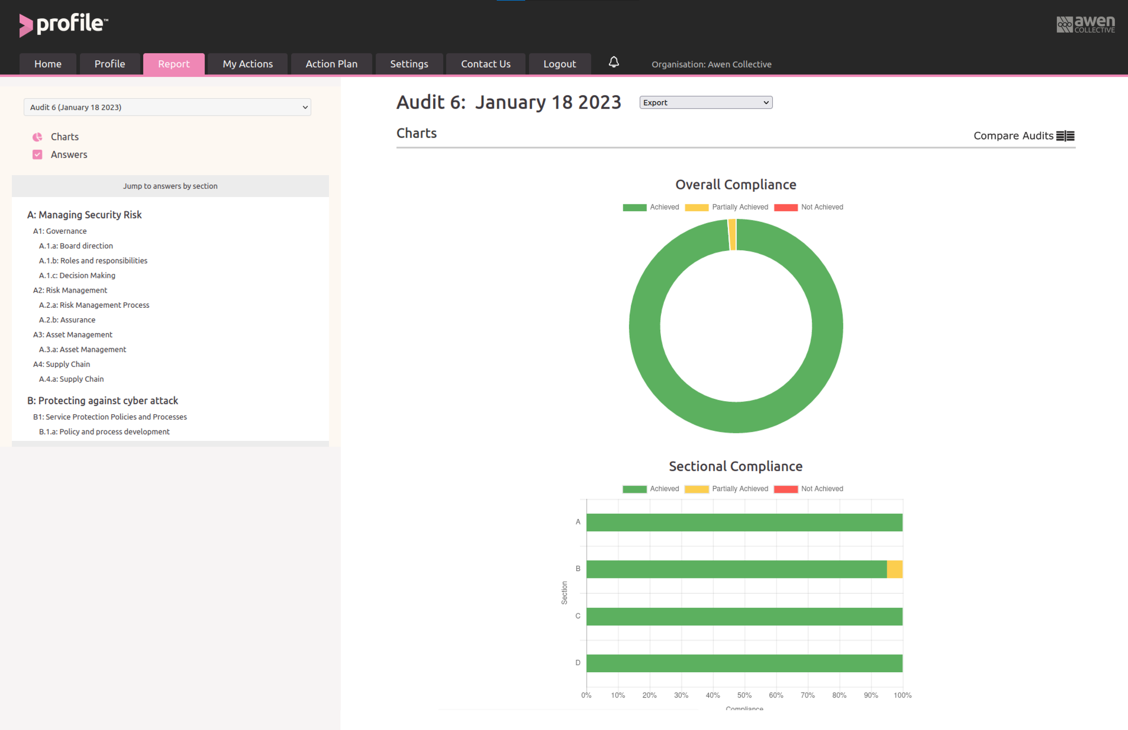This screenshot has width=1128, height=730.
Task: Click Logout in the navigation bar
Action: coord(560,64)
